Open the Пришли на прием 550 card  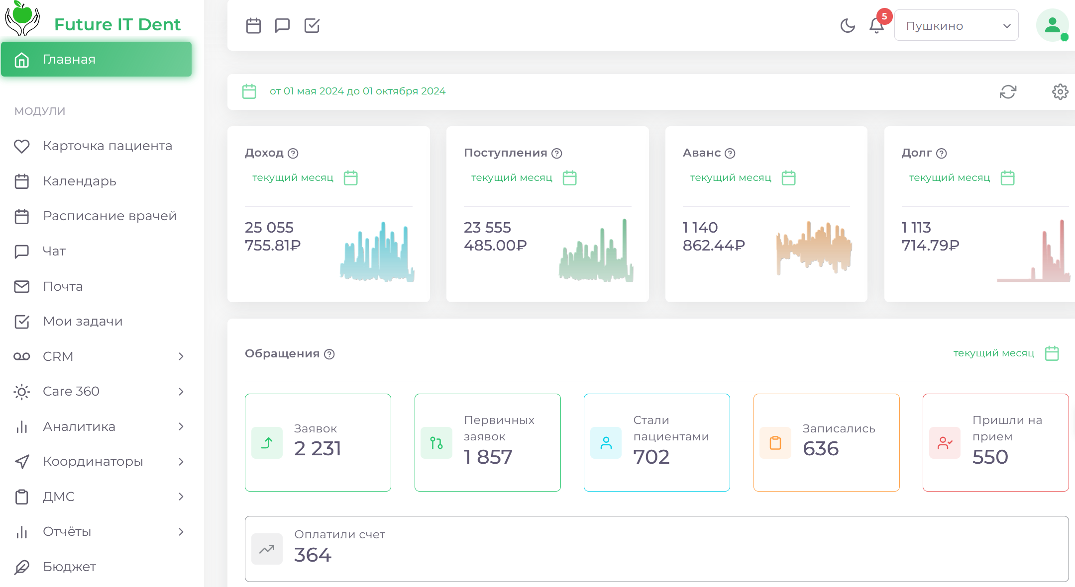(x=996, y=443)
